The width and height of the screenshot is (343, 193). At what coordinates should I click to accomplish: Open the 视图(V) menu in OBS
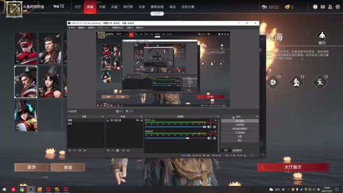[91, 28]
